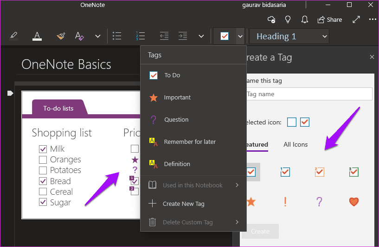Screen dimensions: 379x247
Task: Expand more font formatting options
Action: 98,37
